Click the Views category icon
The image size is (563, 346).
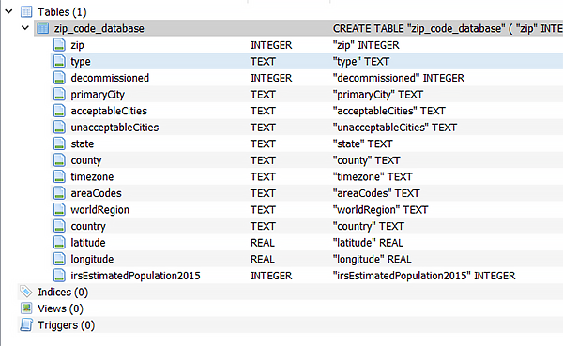point(26,308)
